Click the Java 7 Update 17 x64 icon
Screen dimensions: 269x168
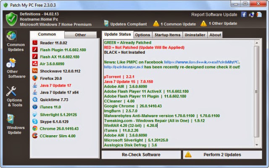tap(35, 92)
